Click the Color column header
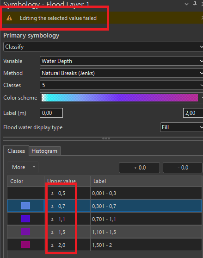Viewport: 203px width, 258px height. [25, 181]
